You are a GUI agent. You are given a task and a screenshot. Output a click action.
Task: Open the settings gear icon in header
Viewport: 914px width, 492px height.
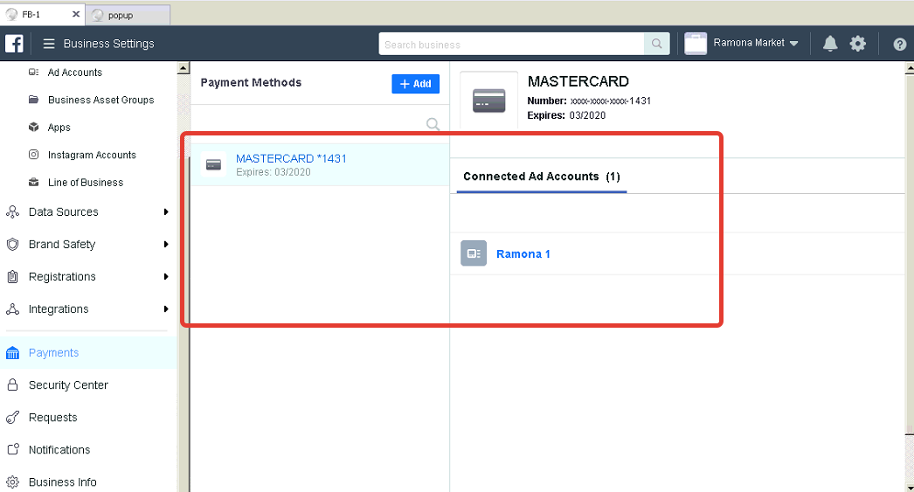pos(857,44)
